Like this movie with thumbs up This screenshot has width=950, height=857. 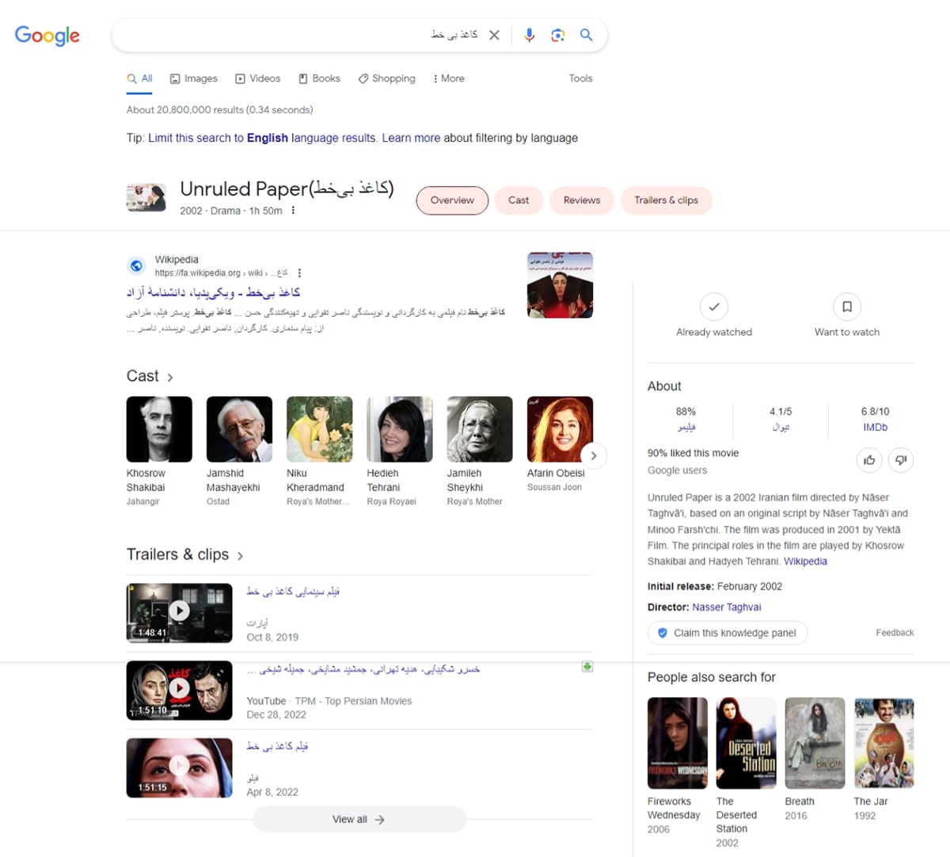pyautogui.click(x=869, y=460)
